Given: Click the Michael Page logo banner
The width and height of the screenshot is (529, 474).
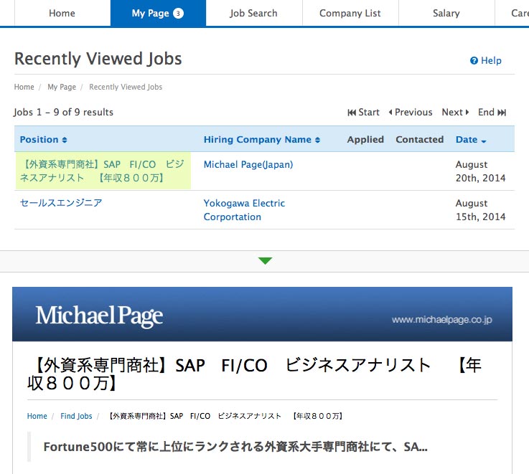Looking at the screenshot, I should point(99,316).
